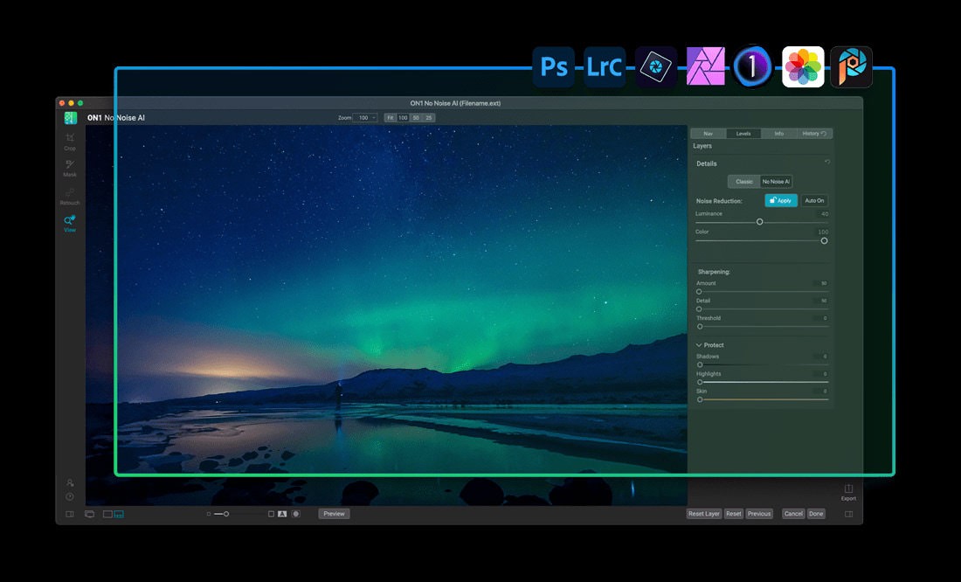Set zoom to Fit
Viewport: 961px width, 582px height.
[x=391, y=118]
